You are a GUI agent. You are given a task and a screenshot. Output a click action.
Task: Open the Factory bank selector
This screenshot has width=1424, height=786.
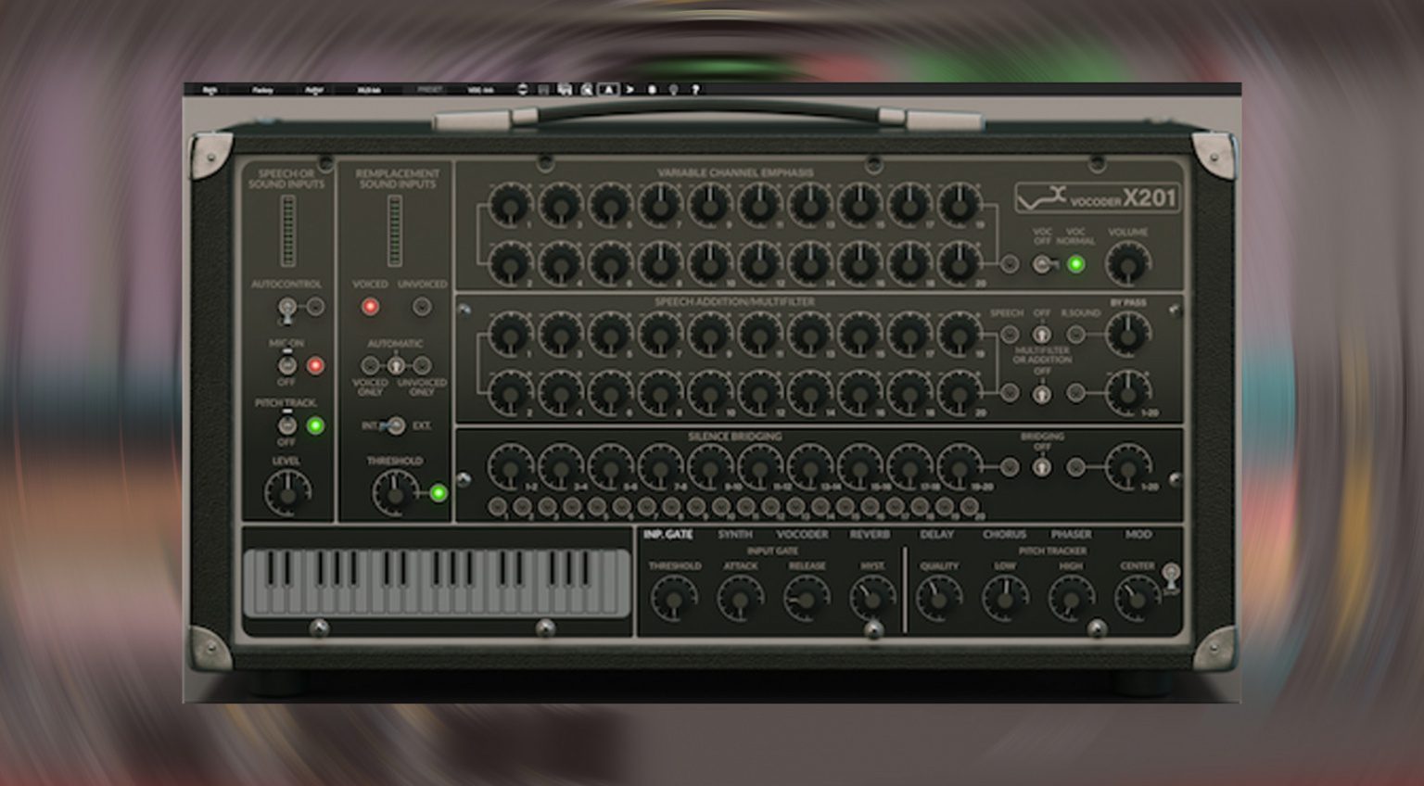264,90
